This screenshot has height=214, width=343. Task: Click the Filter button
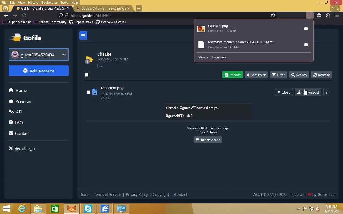278,75
